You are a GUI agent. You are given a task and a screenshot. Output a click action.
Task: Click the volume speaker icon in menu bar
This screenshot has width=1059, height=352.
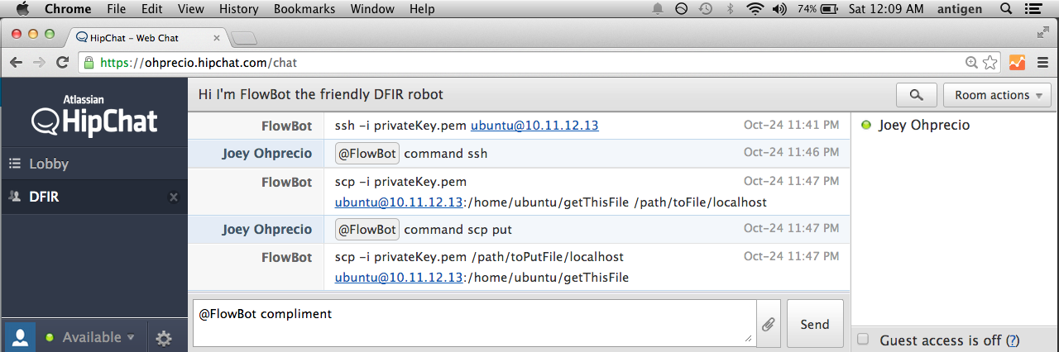click(779, 9)
